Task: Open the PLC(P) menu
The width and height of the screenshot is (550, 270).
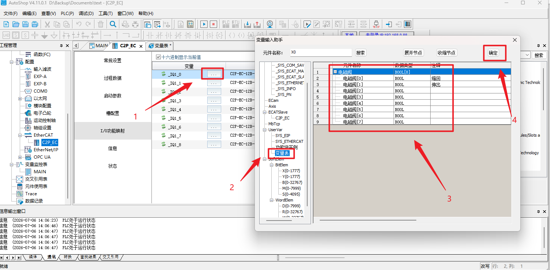Action: pos(67,14)
